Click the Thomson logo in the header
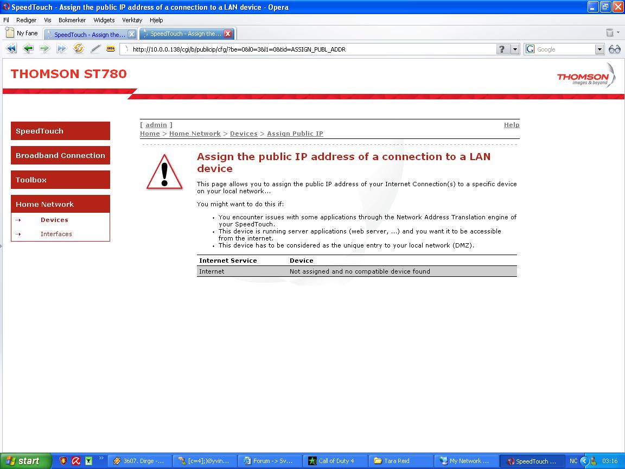This screenshot has height=469, width=625. click(x=585, y=76)
